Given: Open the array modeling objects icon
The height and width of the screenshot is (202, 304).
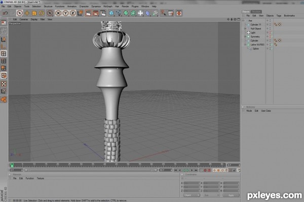Looking at the screenshot, I should 133,13.
